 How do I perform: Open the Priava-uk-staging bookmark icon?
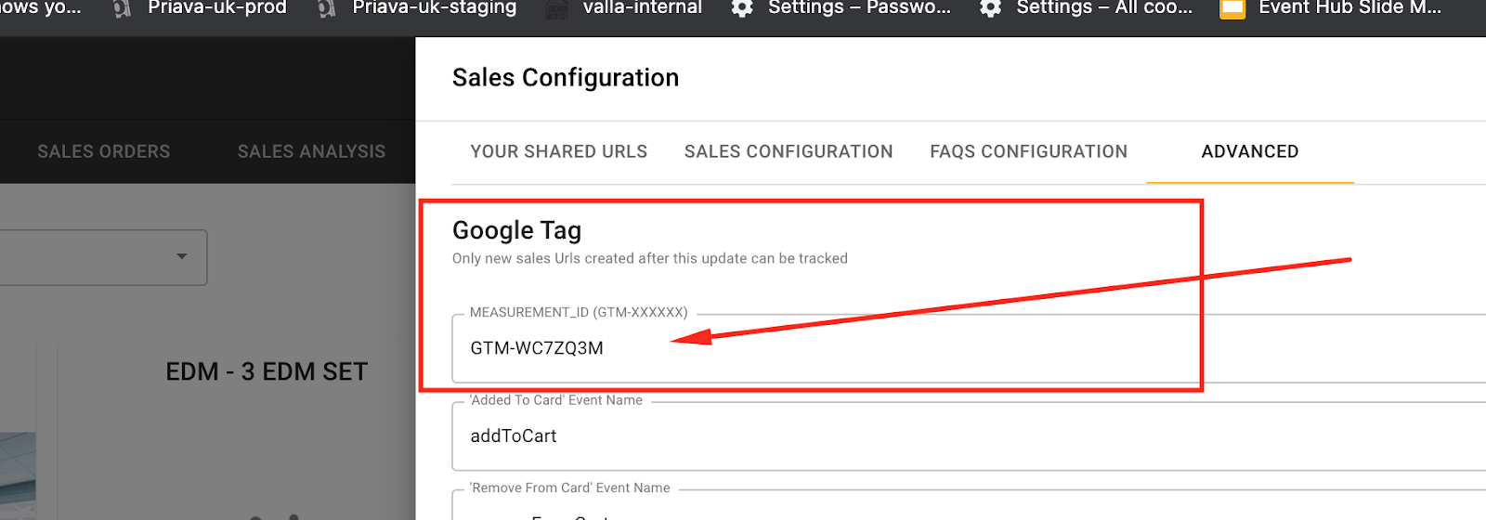[326, 8]
